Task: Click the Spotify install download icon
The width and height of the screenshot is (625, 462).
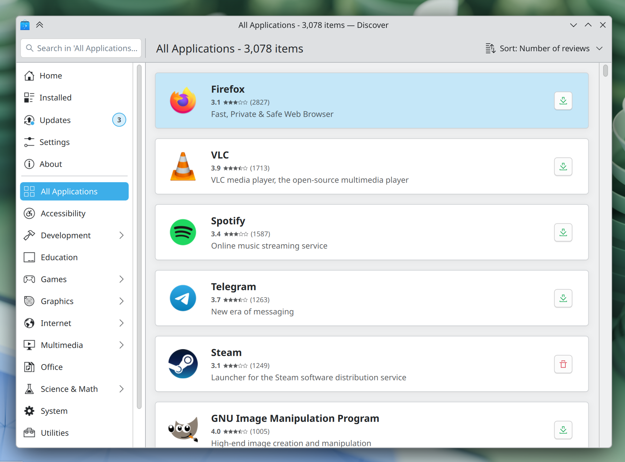Action: (563, 233)
